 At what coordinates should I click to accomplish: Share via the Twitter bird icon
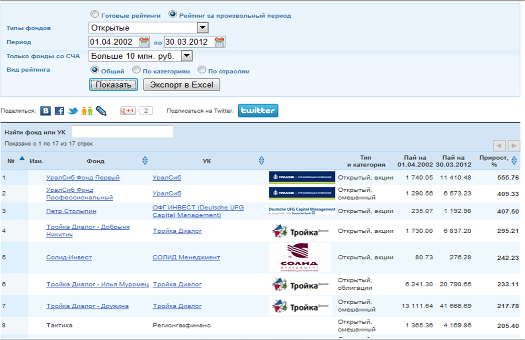point(73,111)
